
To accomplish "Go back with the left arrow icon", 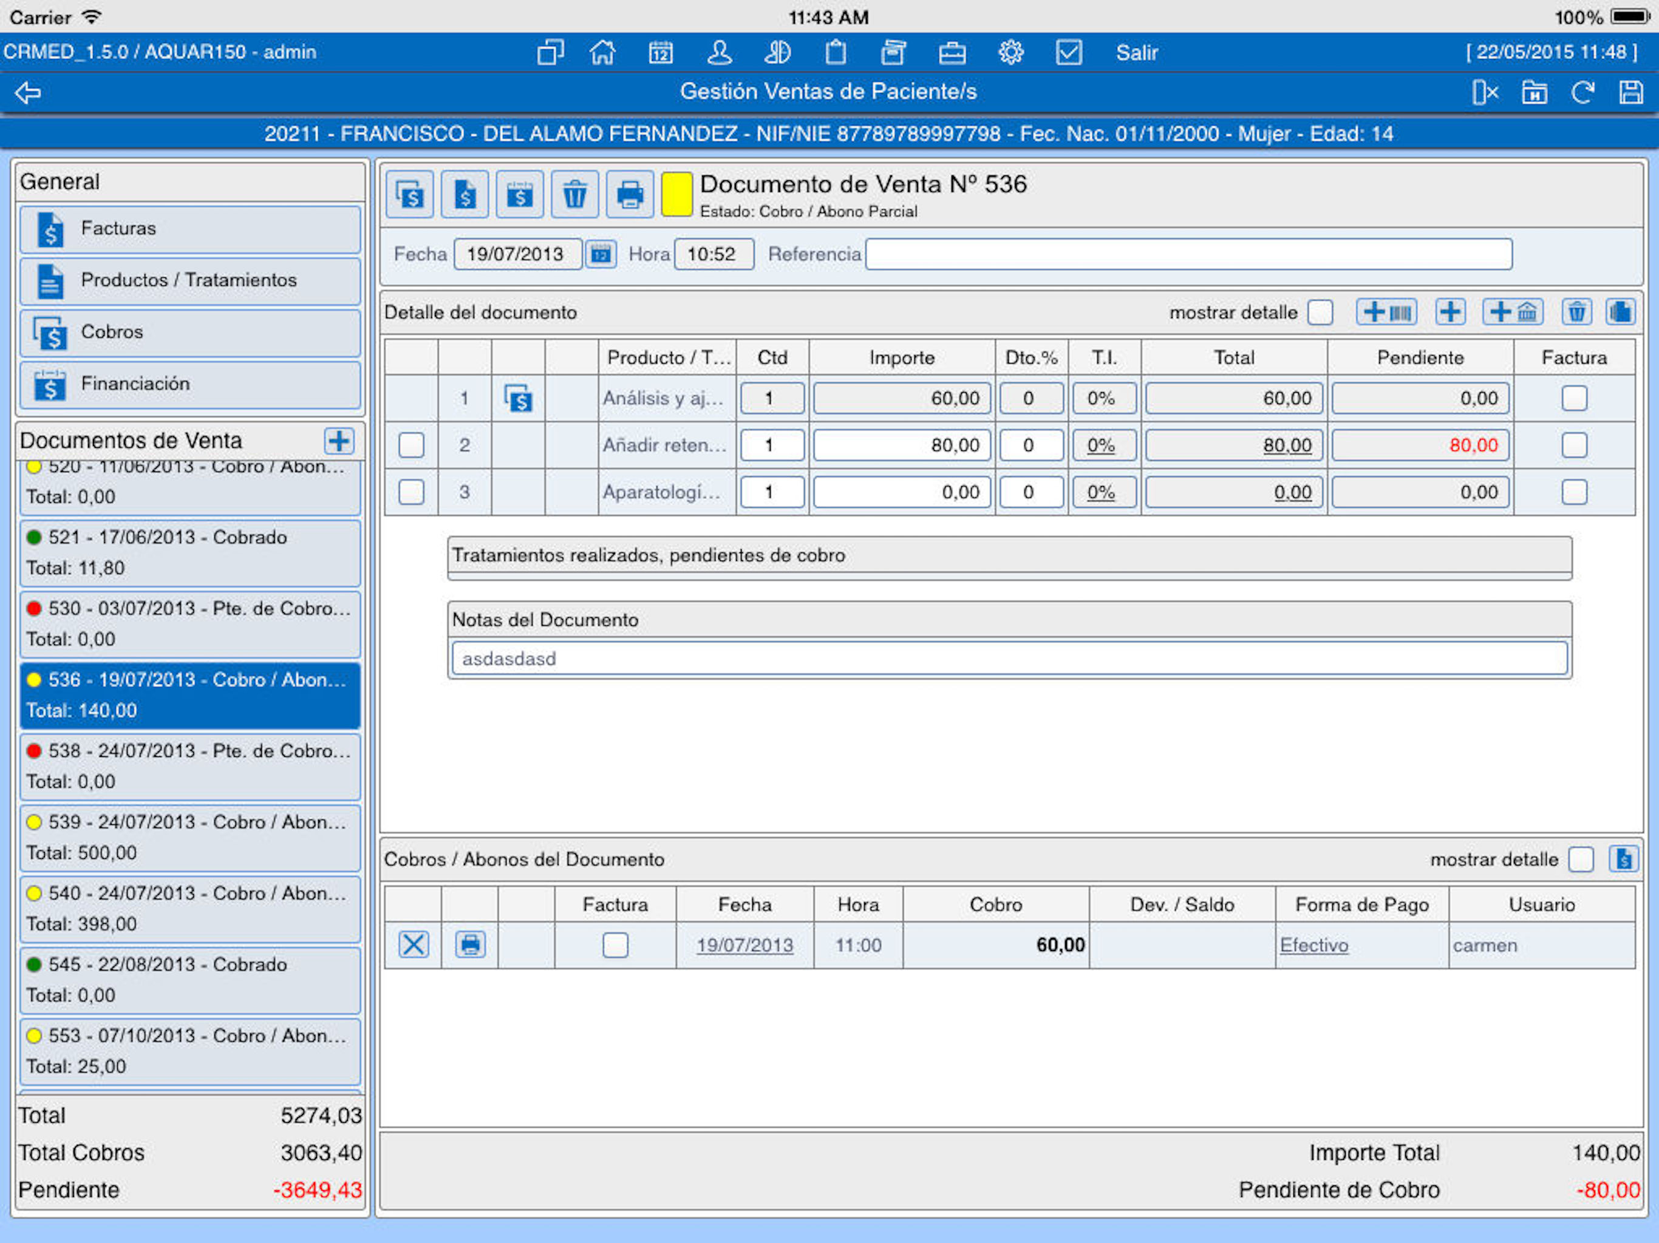I will click(29, 92).
